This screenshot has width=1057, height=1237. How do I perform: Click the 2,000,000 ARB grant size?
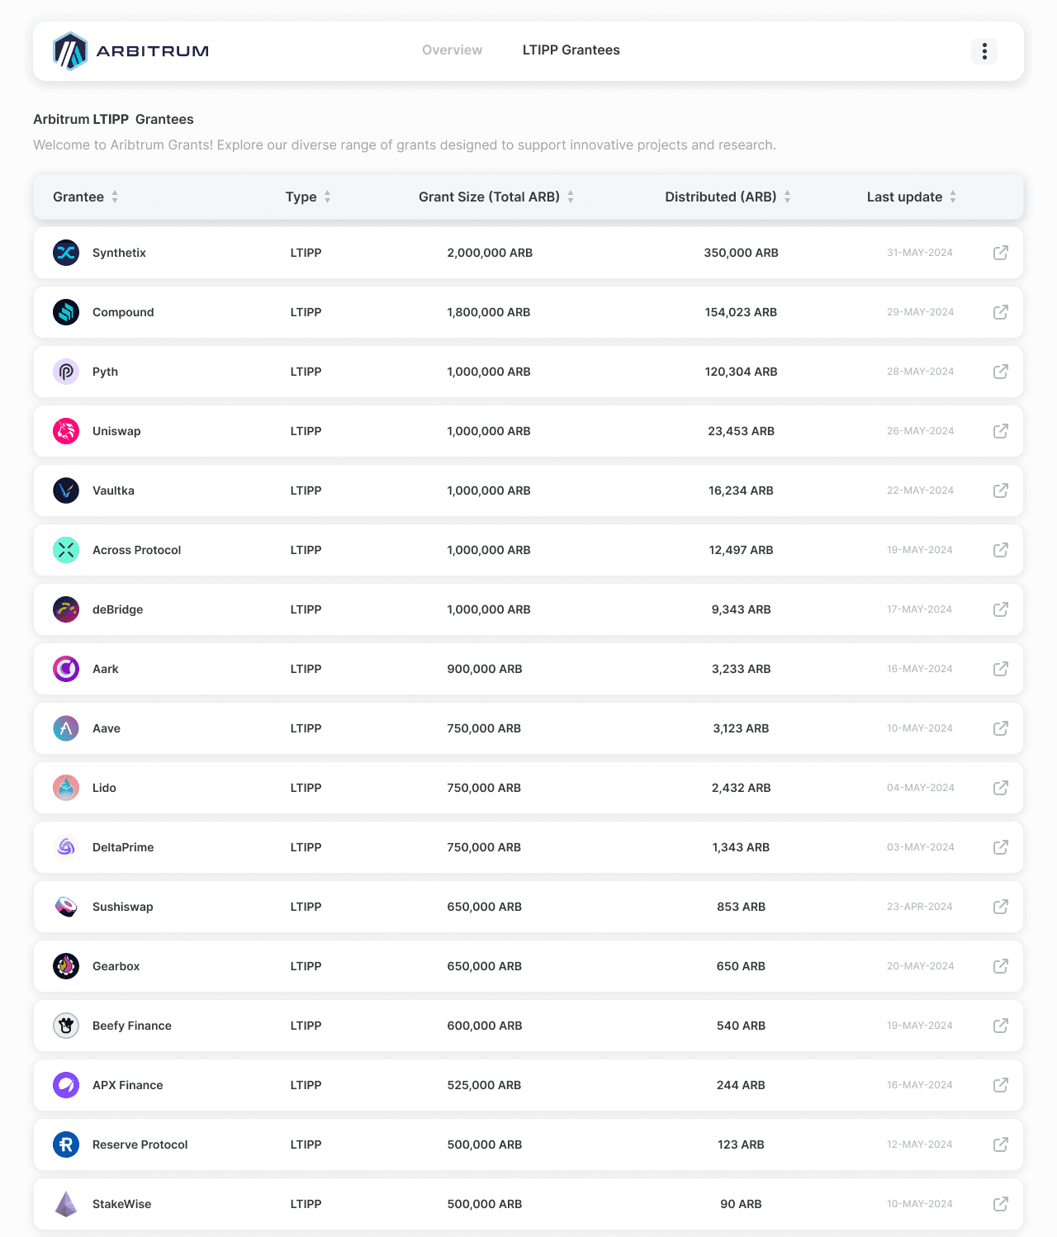pyautogui.click(x=490, y=253)
